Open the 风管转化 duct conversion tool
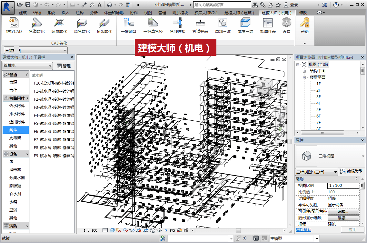The width and height of the screenshot is (367, 243). (x=82, y=26)
